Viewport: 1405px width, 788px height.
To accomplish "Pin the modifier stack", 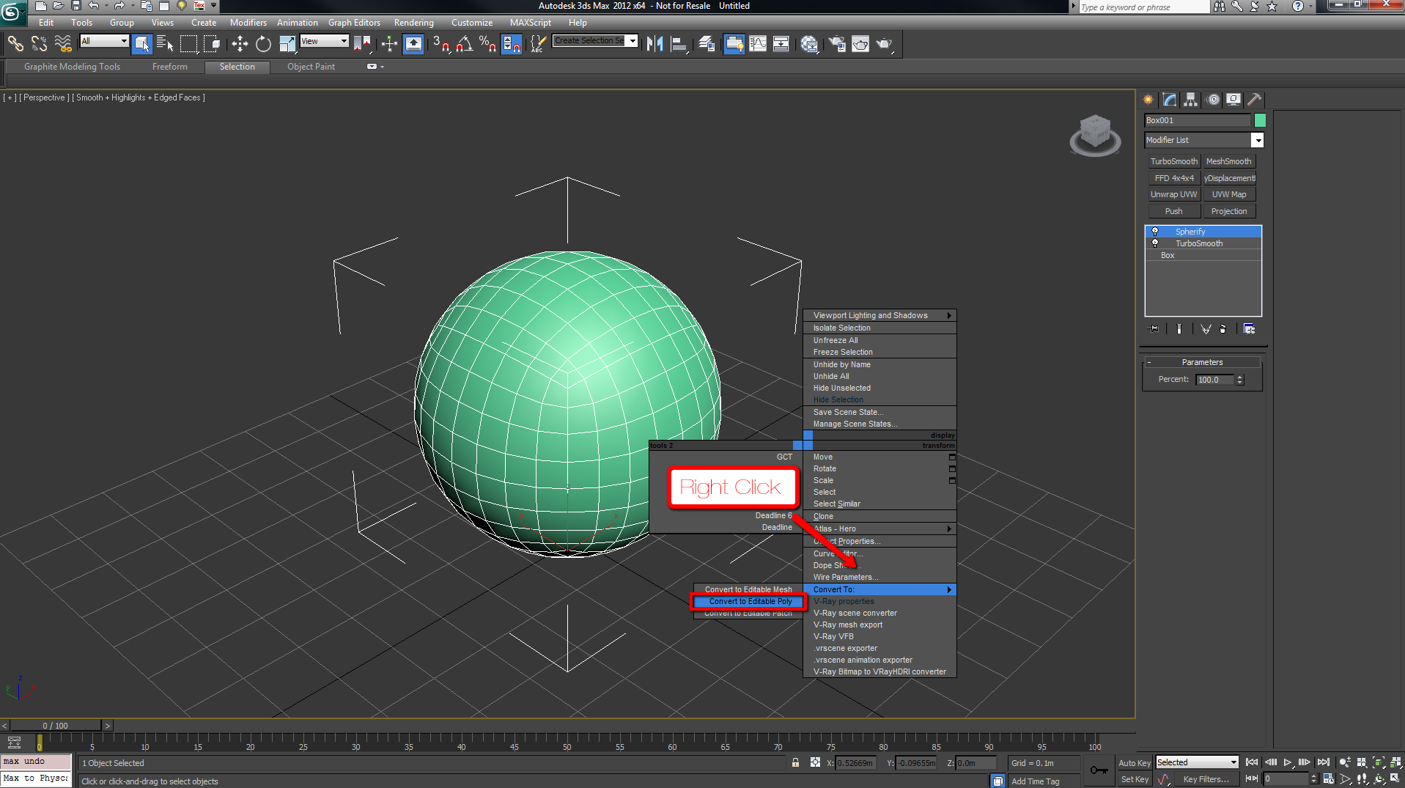I will pos(1153,329).
